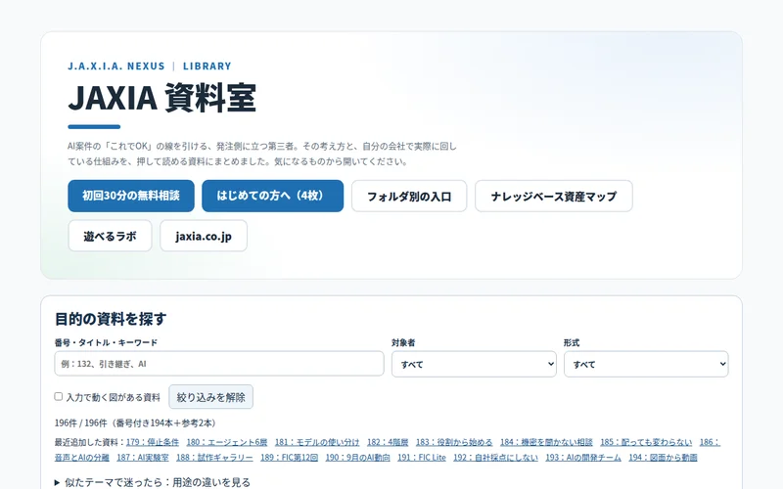
Task: Open ナレッジベース資産マップ button
Action: tap(553, 197)
